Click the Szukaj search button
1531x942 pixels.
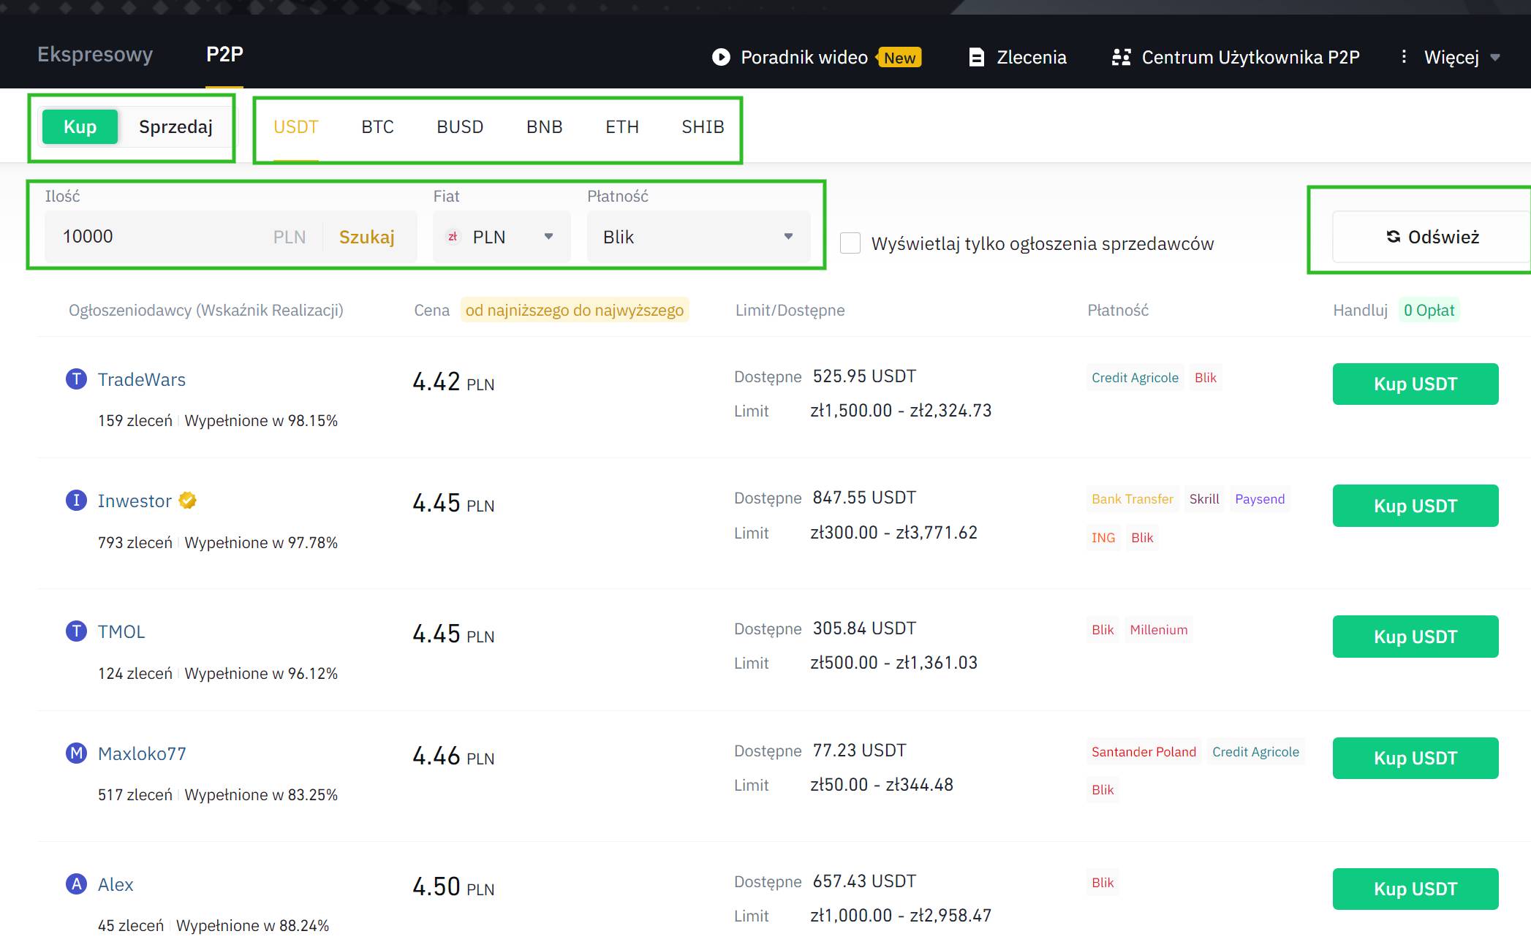[x=367, y=237]
